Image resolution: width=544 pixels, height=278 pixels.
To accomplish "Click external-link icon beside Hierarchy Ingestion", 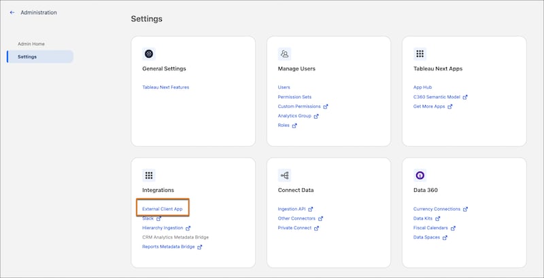I will click(188, 229).
